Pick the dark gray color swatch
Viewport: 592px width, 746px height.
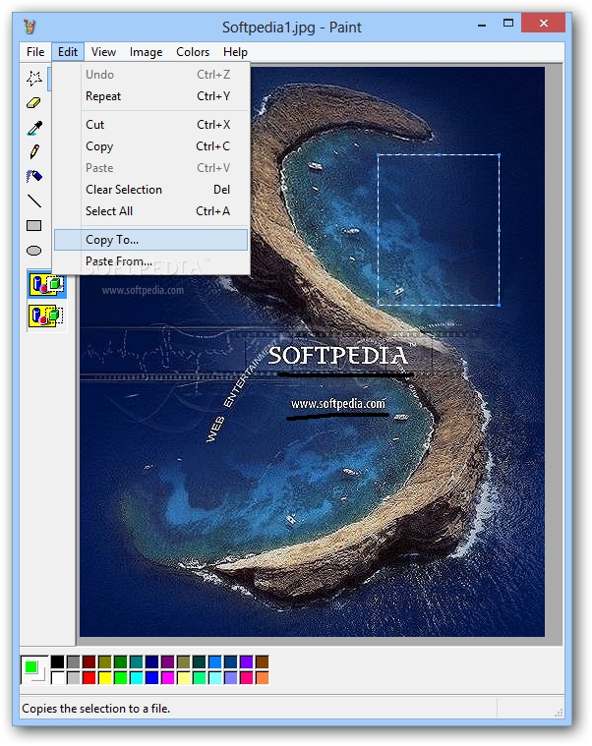tap(74, 661)
